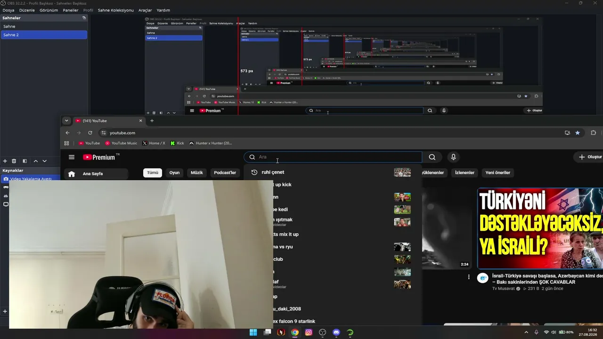Open the YouTube guide hamburger menu

72,157
